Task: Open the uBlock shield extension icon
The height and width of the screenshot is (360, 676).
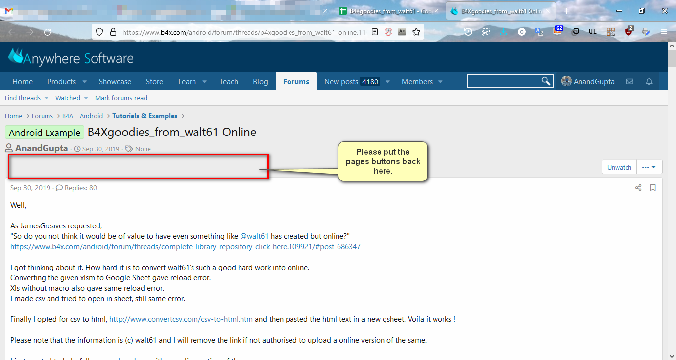Action: (x=628, y=31)
